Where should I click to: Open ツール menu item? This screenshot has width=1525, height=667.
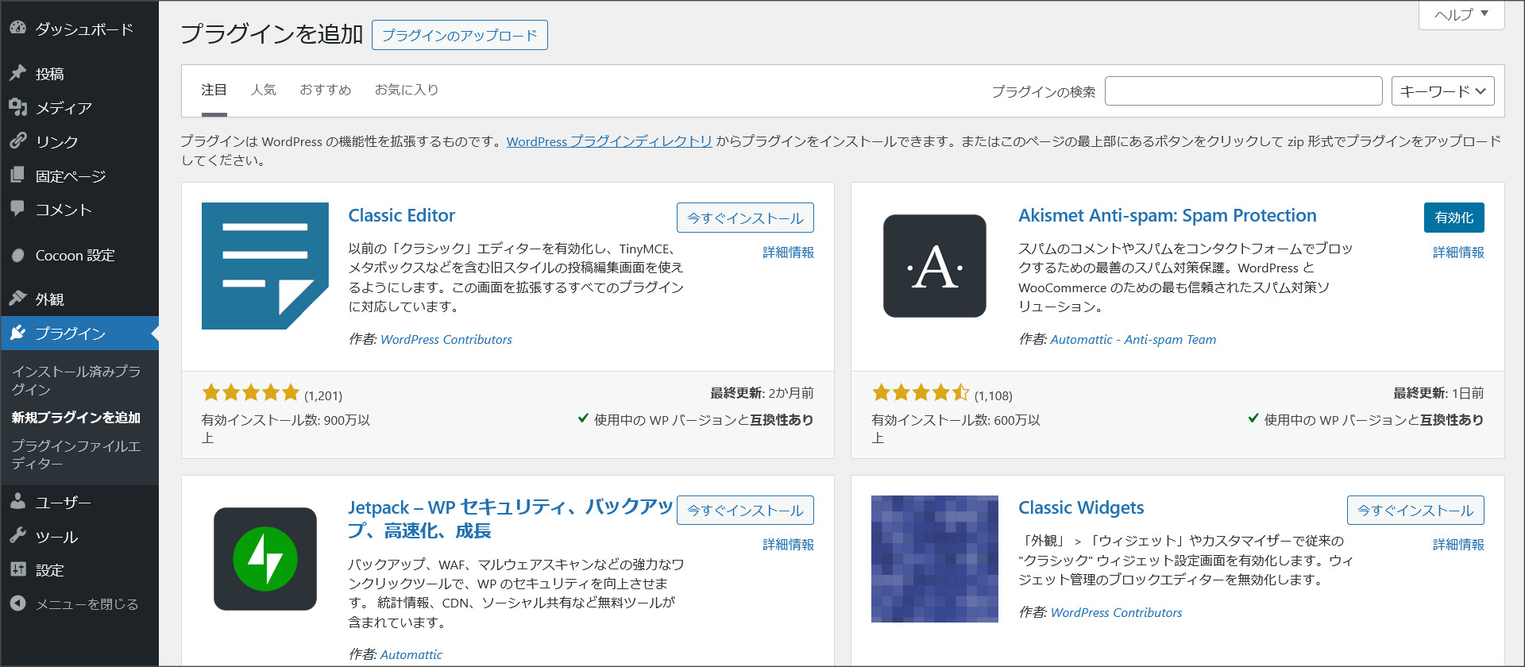click(x=56, y=537)
